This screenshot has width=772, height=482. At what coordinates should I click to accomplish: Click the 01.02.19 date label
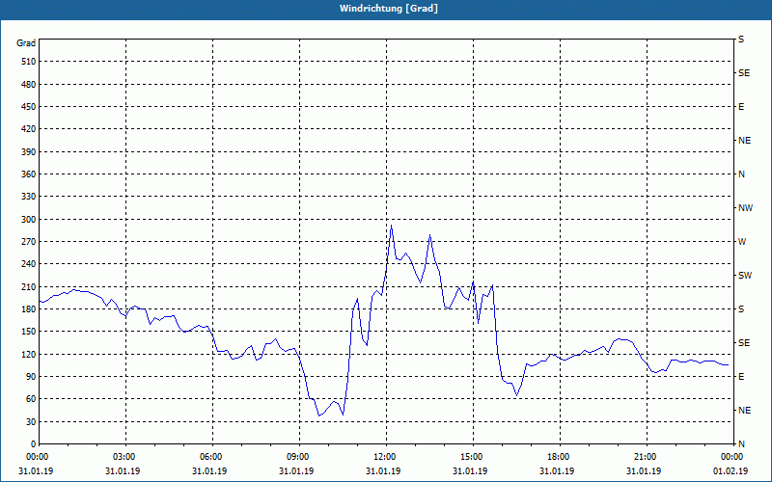click(731, 471)
